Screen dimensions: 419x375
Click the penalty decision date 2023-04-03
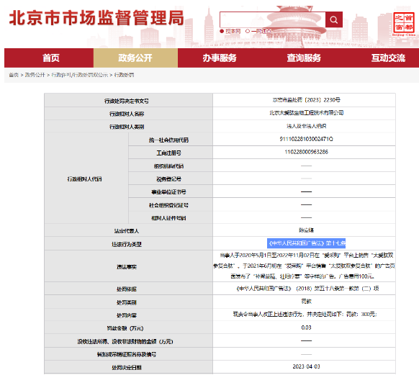(x=306, y=366)
